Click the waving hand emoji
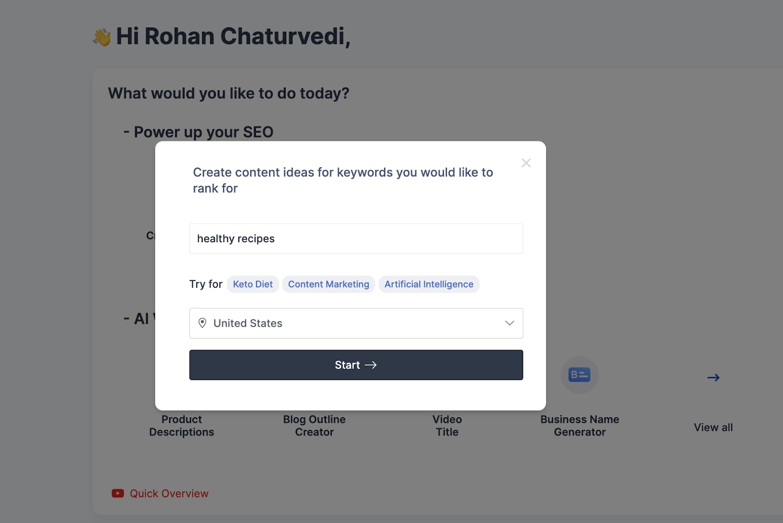This screenshot has height=523, width=783. point(102,37)
